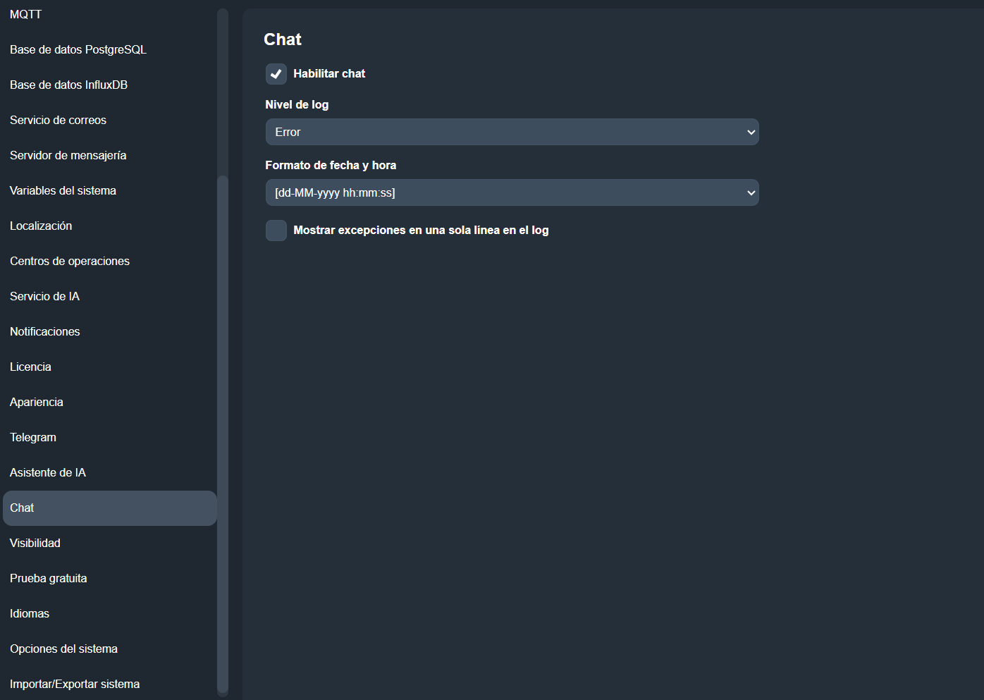This screenshot has width=984, height=700.
Task: Go to Notificaciones settings
Action: pyautogui.click(x=45, y=331)
